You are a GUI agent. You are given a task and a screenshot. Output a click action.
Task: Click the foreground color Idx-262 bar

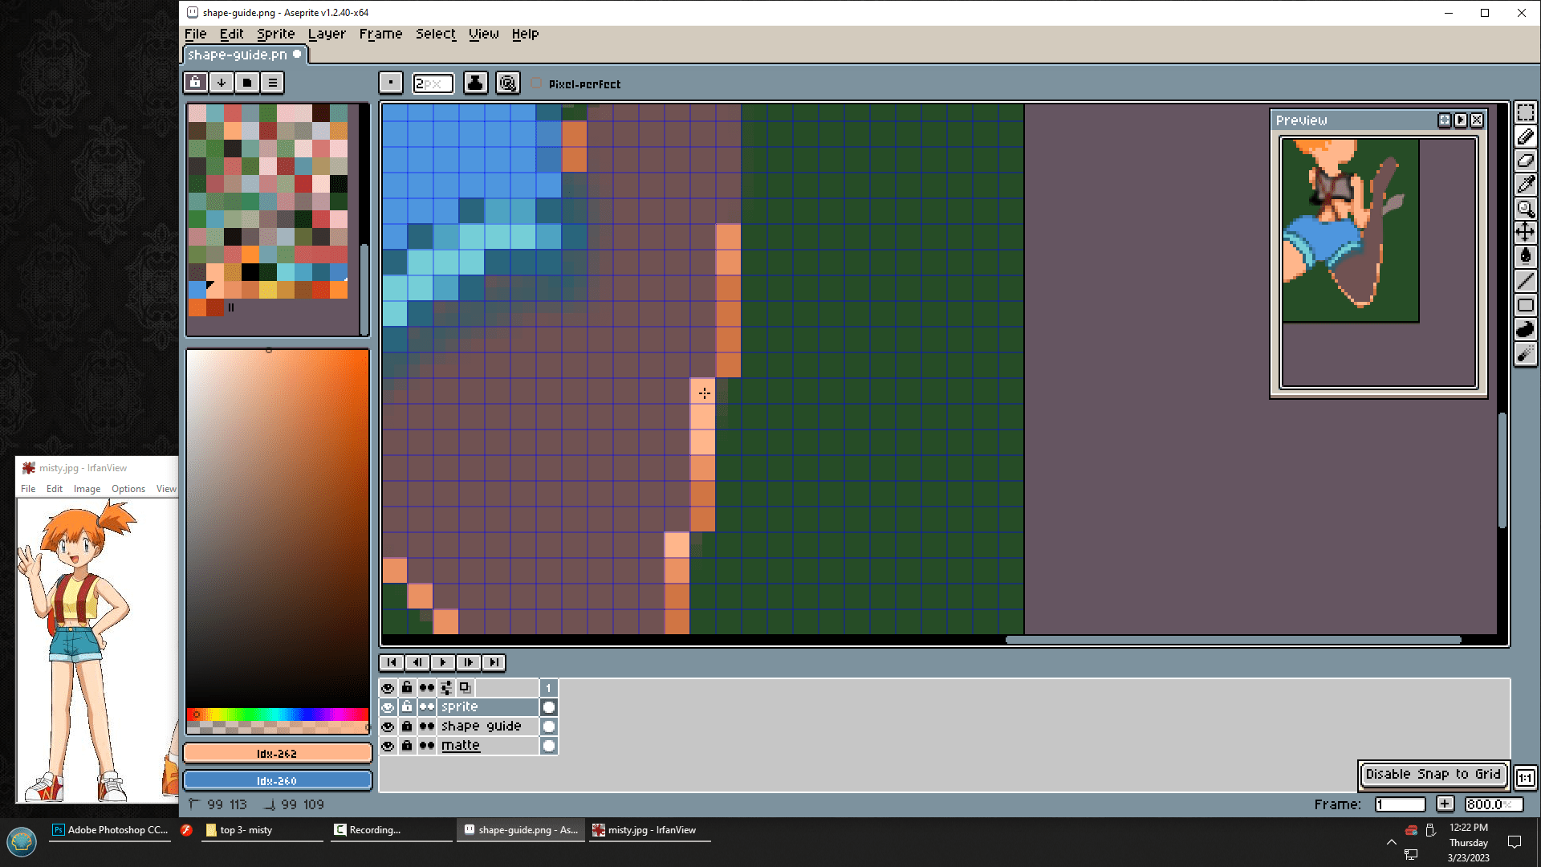tap(277, 753)
